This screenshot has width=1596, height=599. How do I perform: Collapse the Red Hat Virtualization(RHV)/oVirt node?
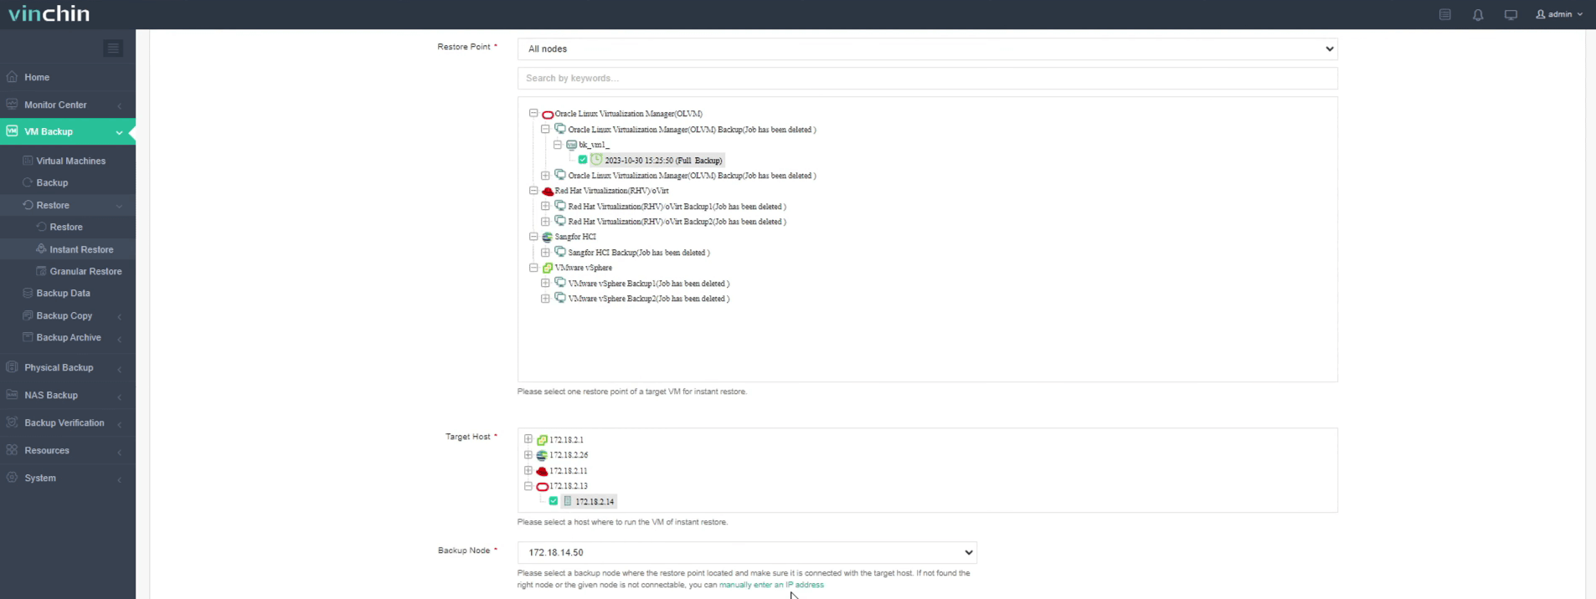[533, 190]
